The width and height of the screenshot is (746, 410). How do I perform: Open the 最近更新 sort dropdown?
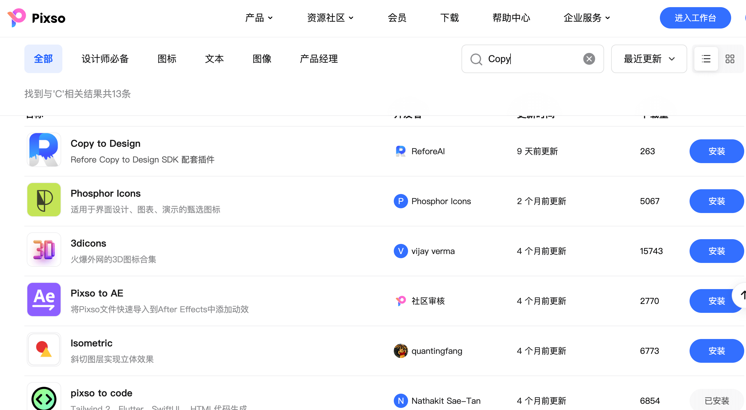pyautogui.click(x=649, y=59)
